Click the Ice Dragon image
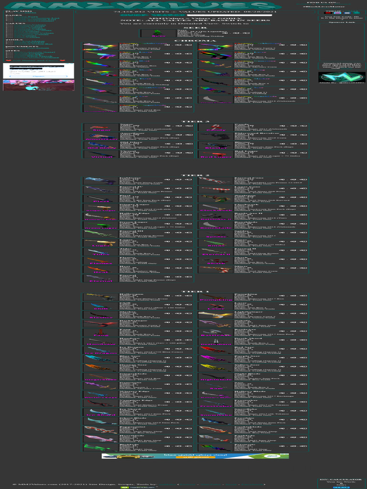 click(x=101, y=351)
